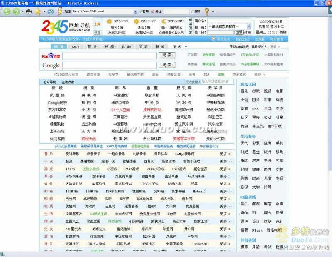Open the 优酷网 video link
The width and height of the screenshot is (332, 257).
click(71, 207)
